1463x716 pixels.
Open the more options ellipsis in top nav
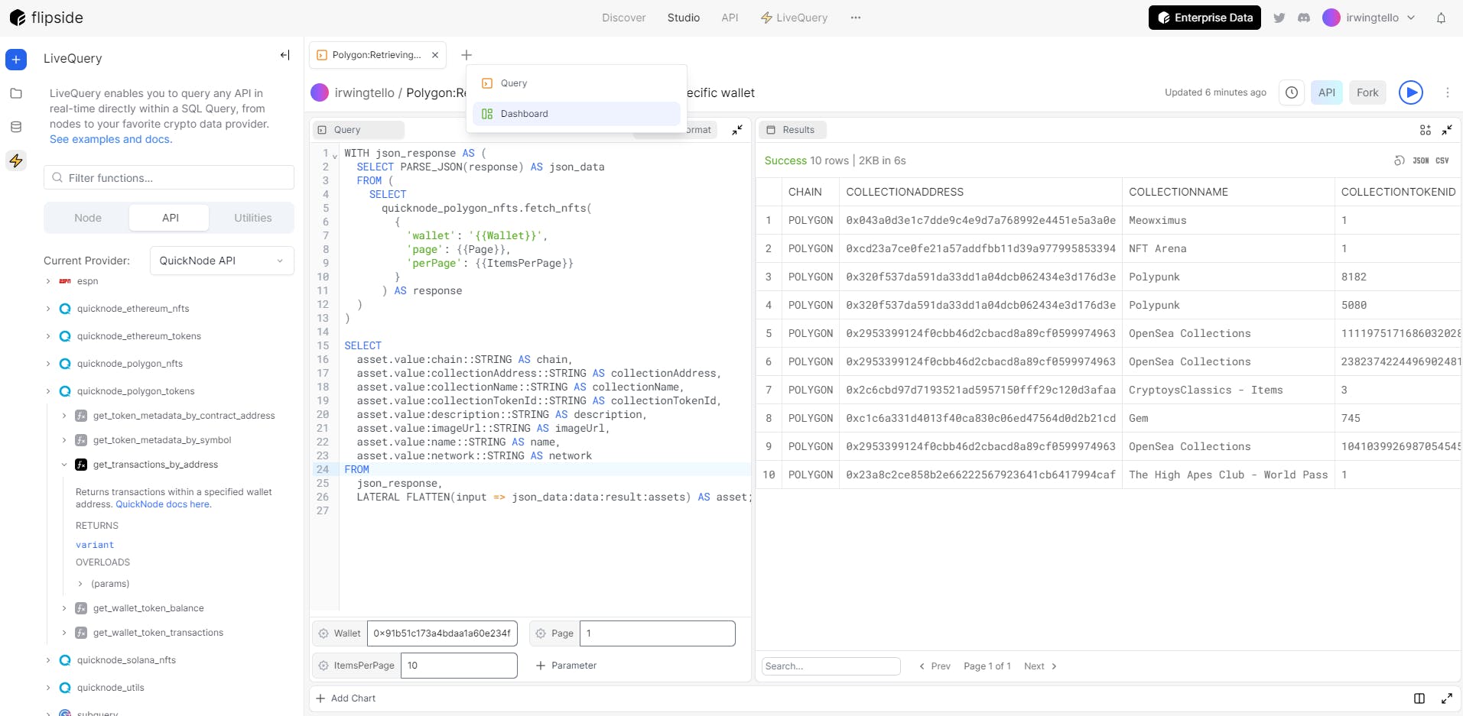856,18
